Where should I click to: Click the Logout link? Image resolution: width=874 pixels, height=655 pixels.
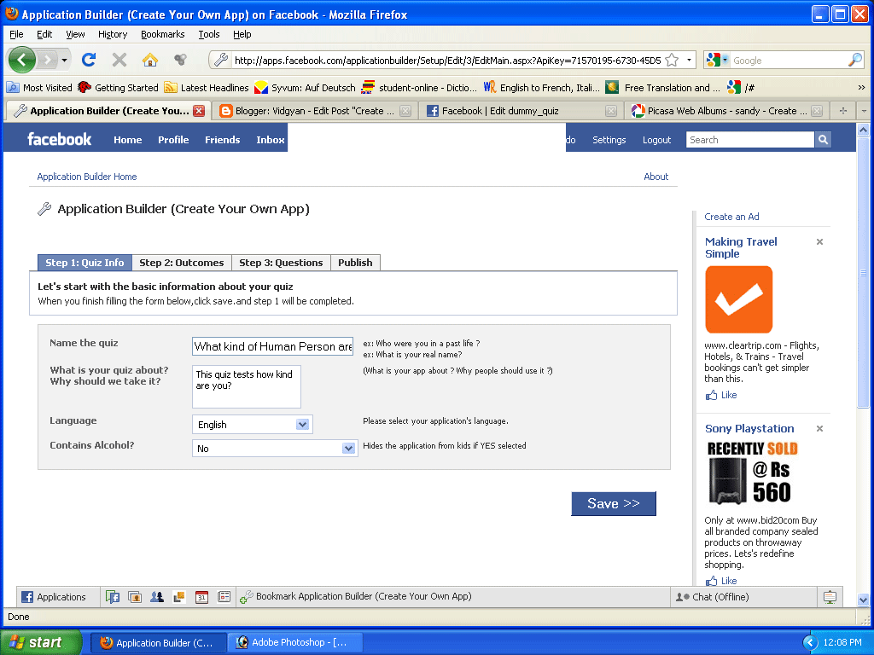tap(656, 140)
